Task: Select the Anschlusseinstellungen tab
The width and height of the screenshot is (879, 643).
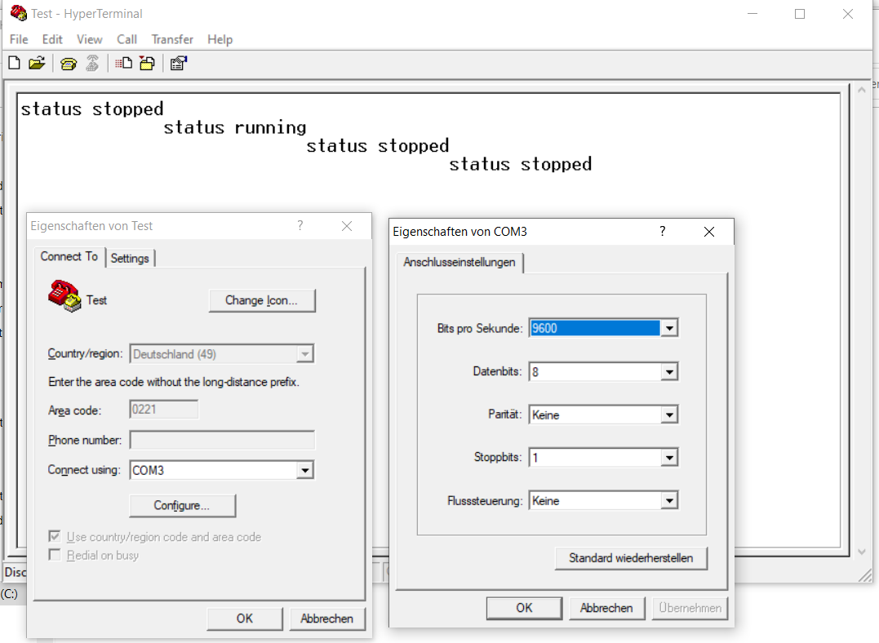Action: coord(459,262)
